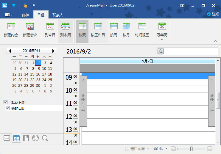Click the 12 00 hour label
221x154 pixels.
71,117
